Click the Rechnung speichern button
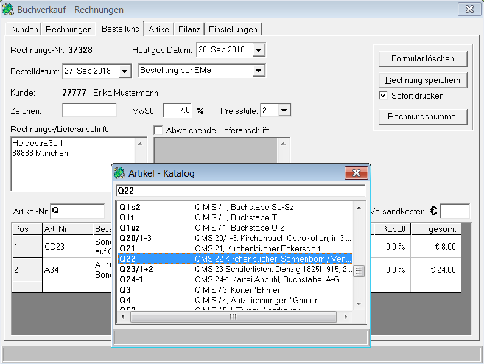Image resolution: width=484 pixels, height=364 pixels. 422,80
